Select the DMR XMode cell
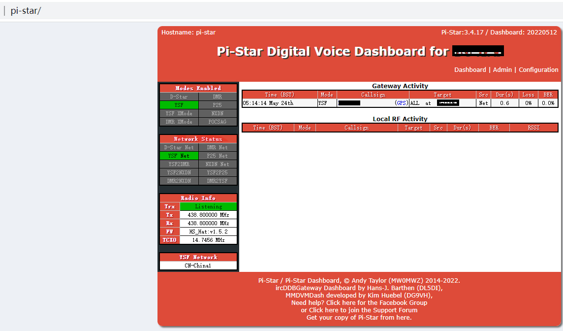Image resolution: width=563 pixels, height=331 pixels. pos(179,122)
